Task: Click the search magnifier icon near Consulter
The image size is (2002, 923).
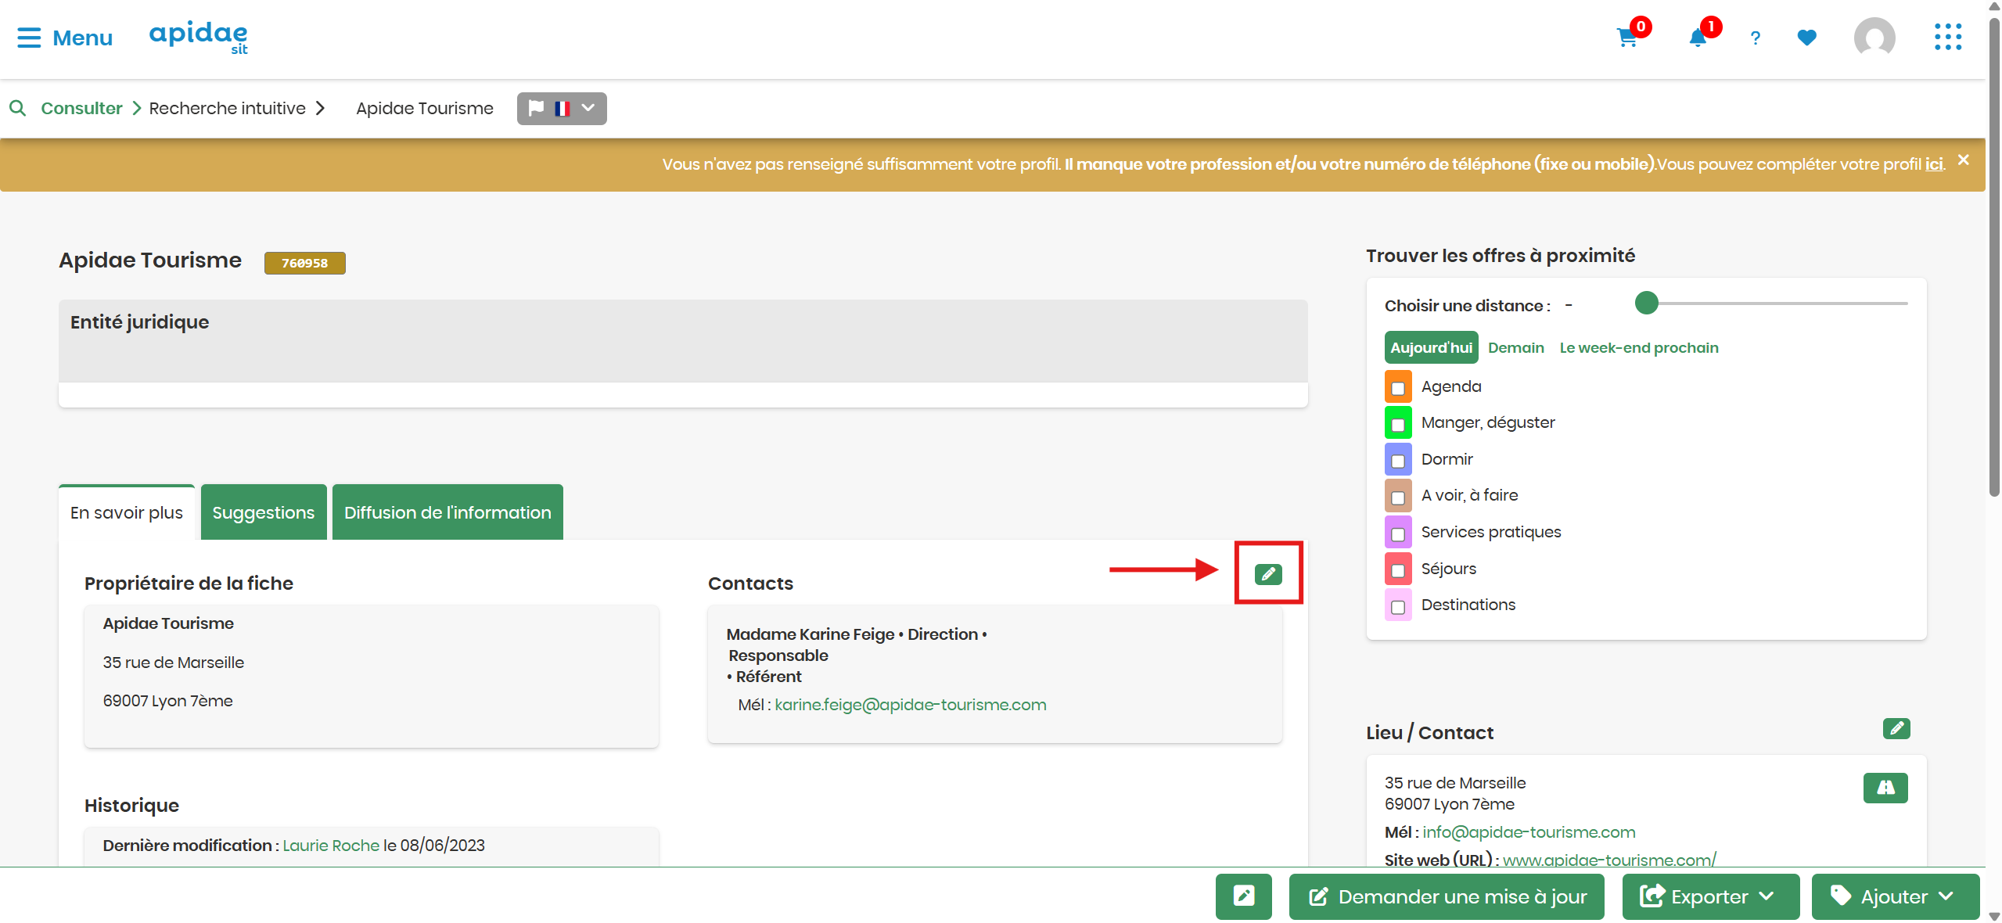Action: pos(17,108)
